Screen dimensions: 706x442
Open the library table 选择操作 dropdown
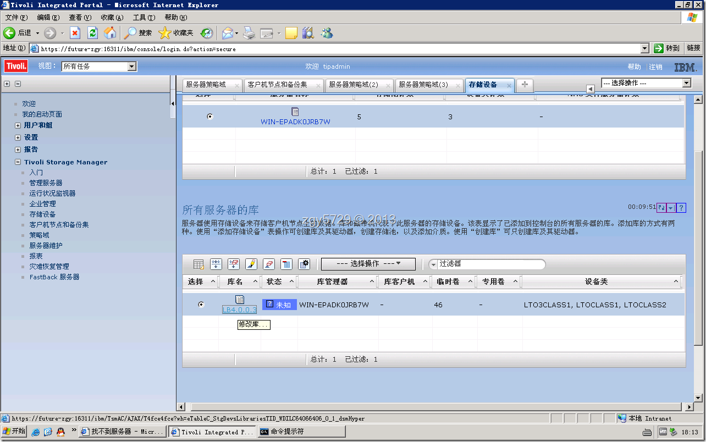[x=368, y=264]
